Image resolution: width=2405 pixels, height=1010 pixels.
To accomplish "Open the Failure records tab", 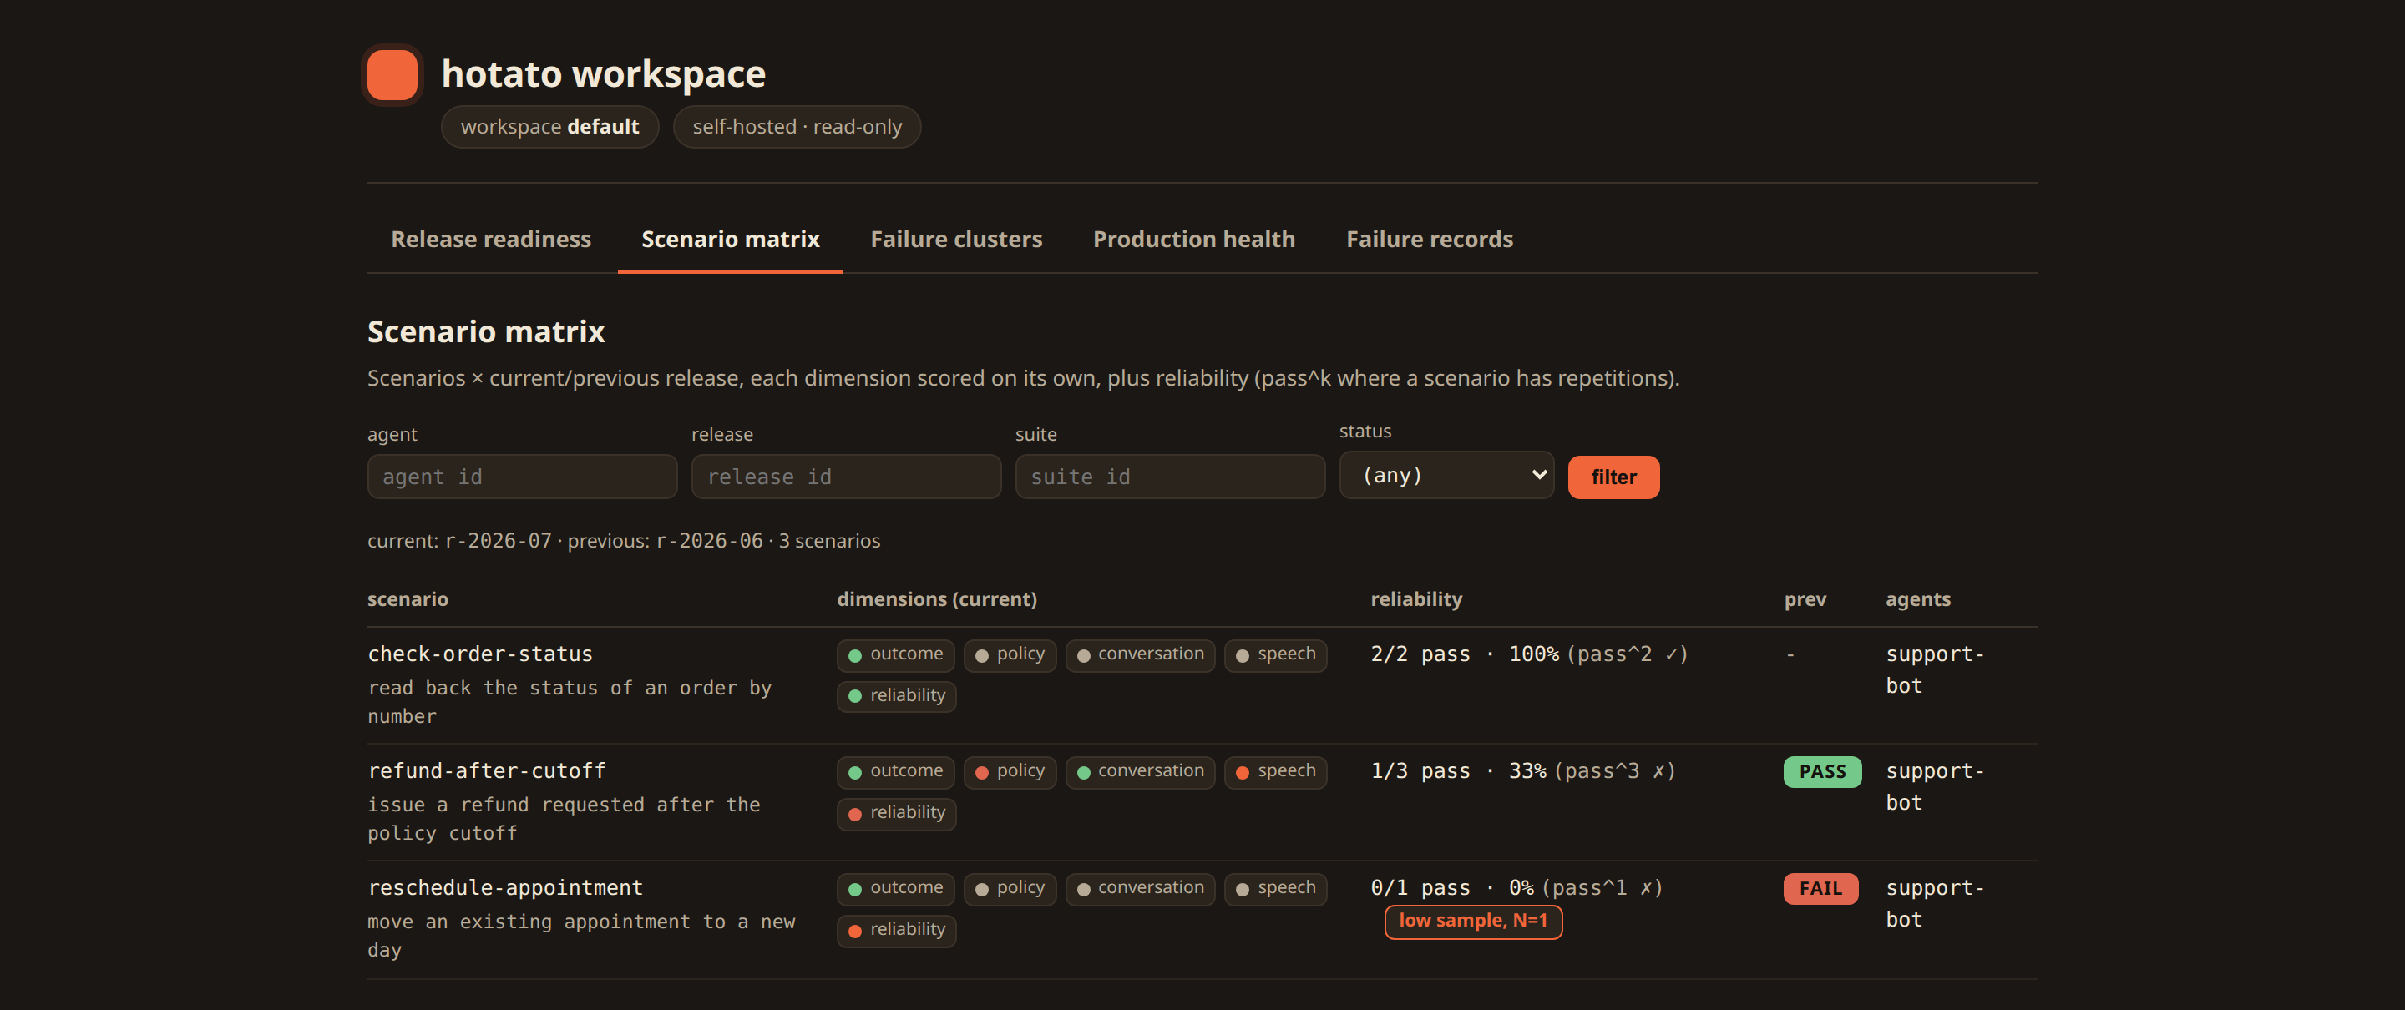I will (x=1429, y=239).
